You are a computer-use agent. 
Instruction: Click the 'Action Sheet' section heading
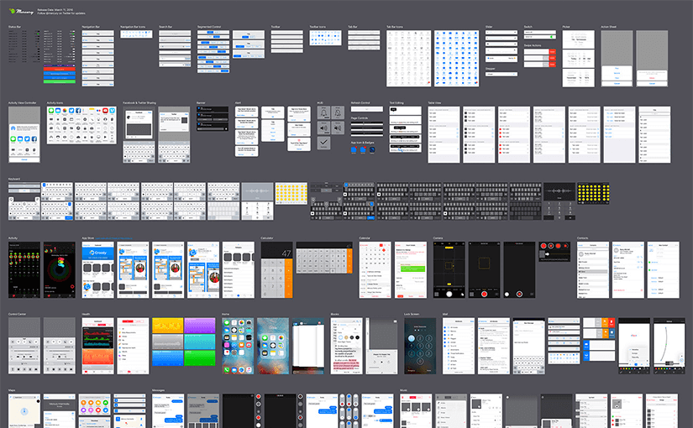(x=609, y=27)
